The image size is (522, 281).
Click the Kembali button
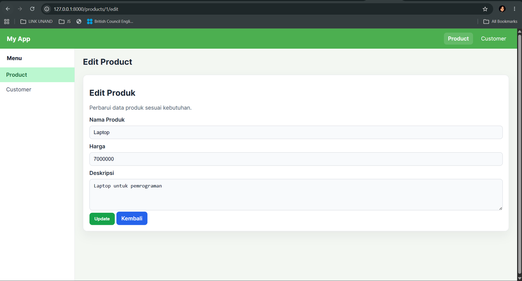click(x=132, y=218)
